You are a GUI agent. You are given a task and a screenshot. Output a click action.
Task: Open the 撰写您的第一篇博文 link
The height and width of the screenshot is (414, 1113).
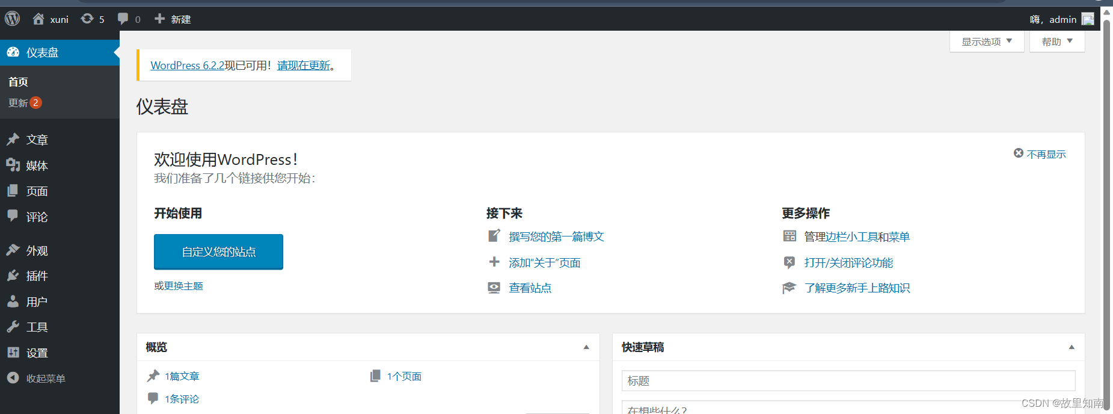(x=556, y=236)
